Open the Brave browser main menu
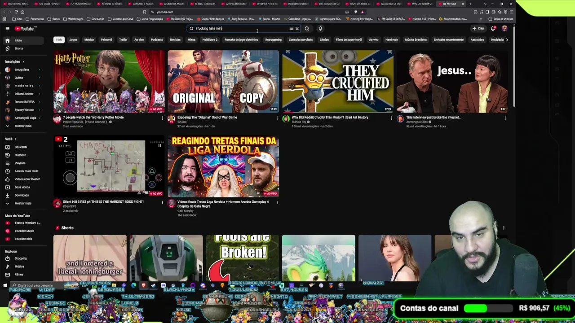The height and width of the screenshot is (323, 575). coord(511,12)
